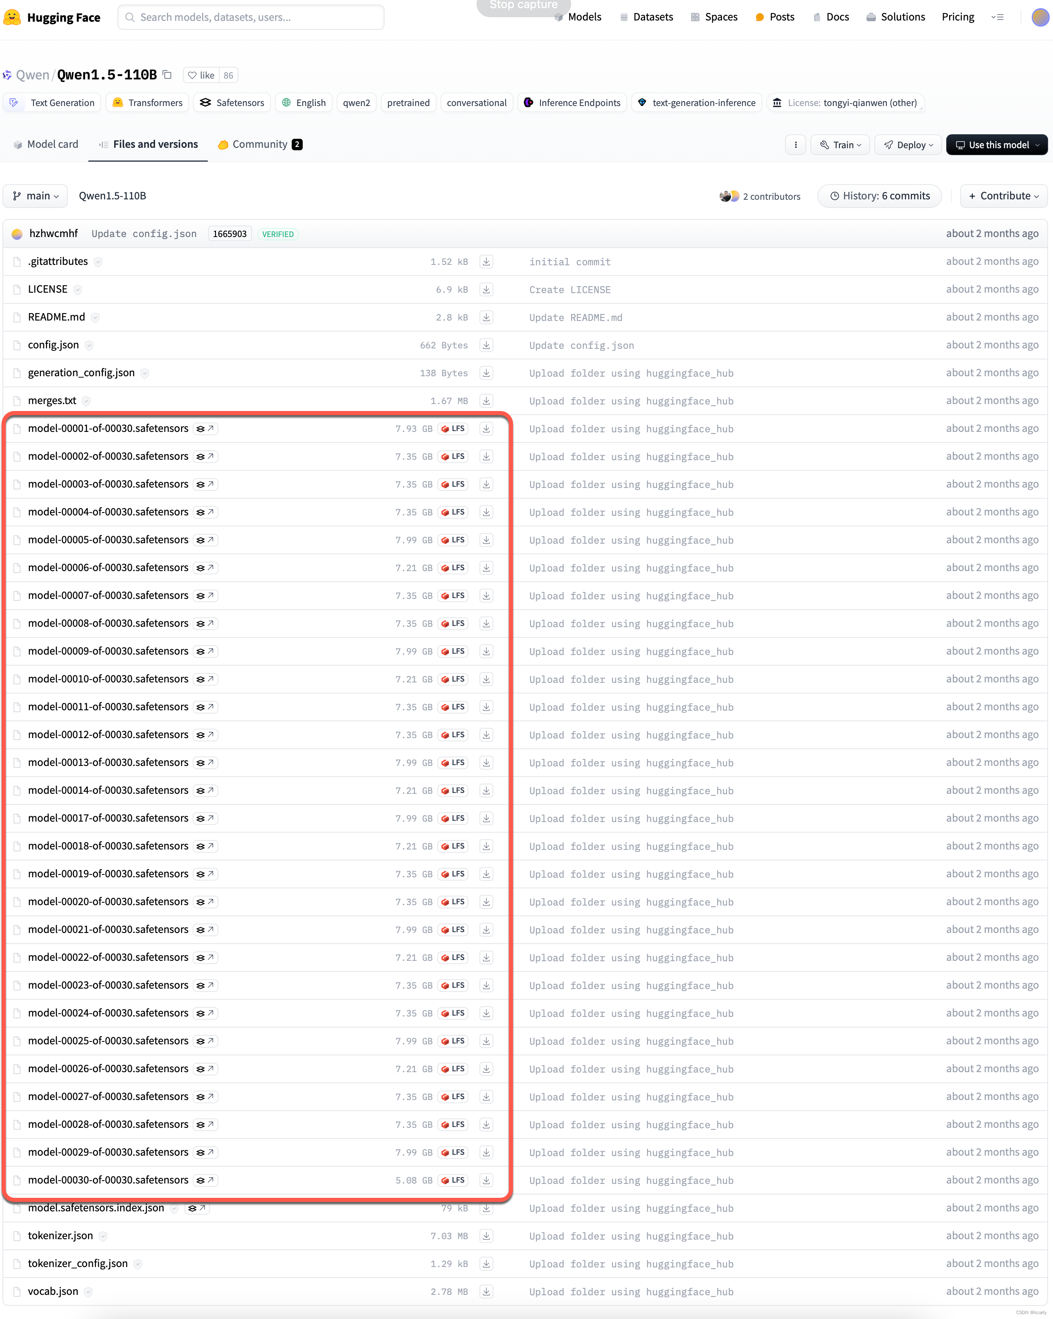
Task: Switch to the Model card tab
Action: 46,145
